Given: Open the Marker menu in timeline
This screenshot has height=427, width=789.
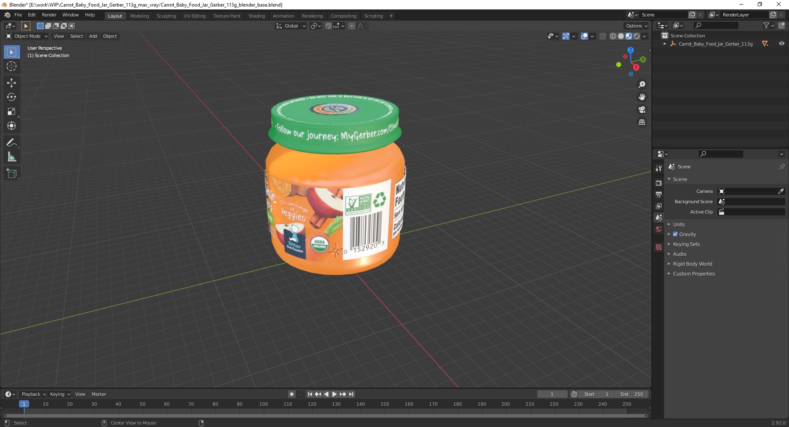Looking at the screenshot, I should (x=99, y=394).
